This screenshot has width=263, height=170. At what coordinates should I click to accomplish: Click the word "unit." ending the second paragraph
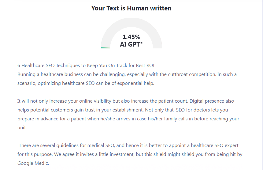coord(22,127)
